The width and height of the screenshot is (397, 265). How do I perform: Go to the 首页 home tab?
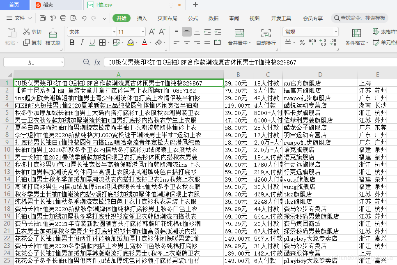pos(14,5)
